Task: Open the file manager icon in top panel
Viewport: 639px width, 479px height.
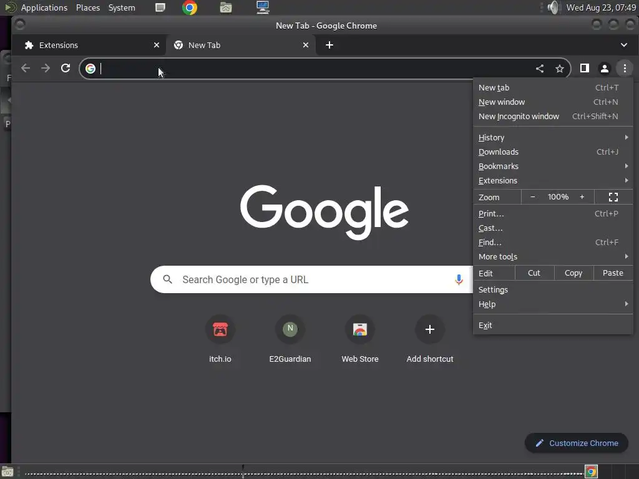Action: pos(226,7)
